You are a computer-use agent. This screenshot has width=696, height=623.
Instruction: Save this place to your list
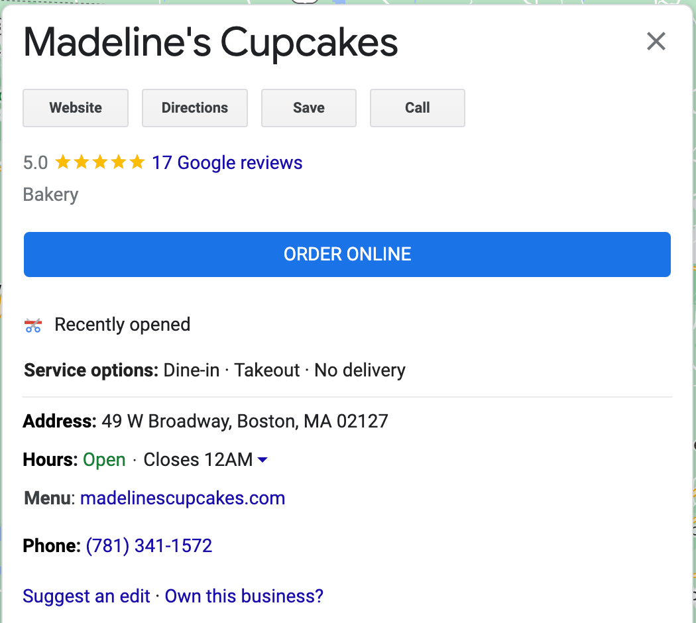coord(308,108)
